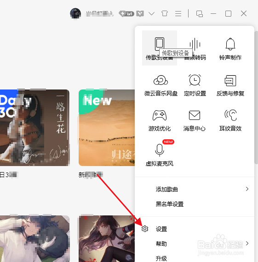The width and height of the screenshot is (258, 262).
Task: Open ear print sound effects
Action: click(x=230, y=121)
